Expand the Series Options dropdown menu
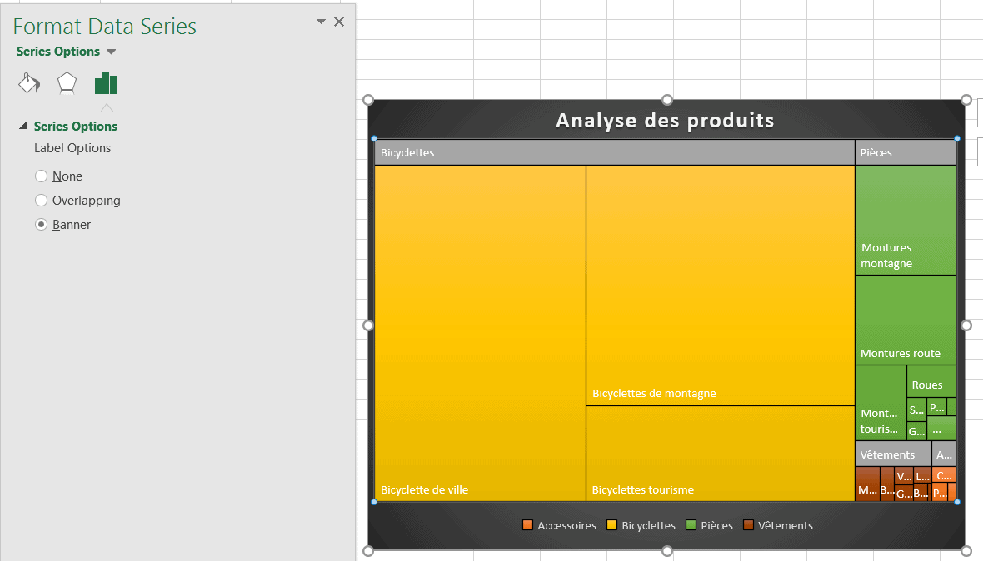 point(112,52)
